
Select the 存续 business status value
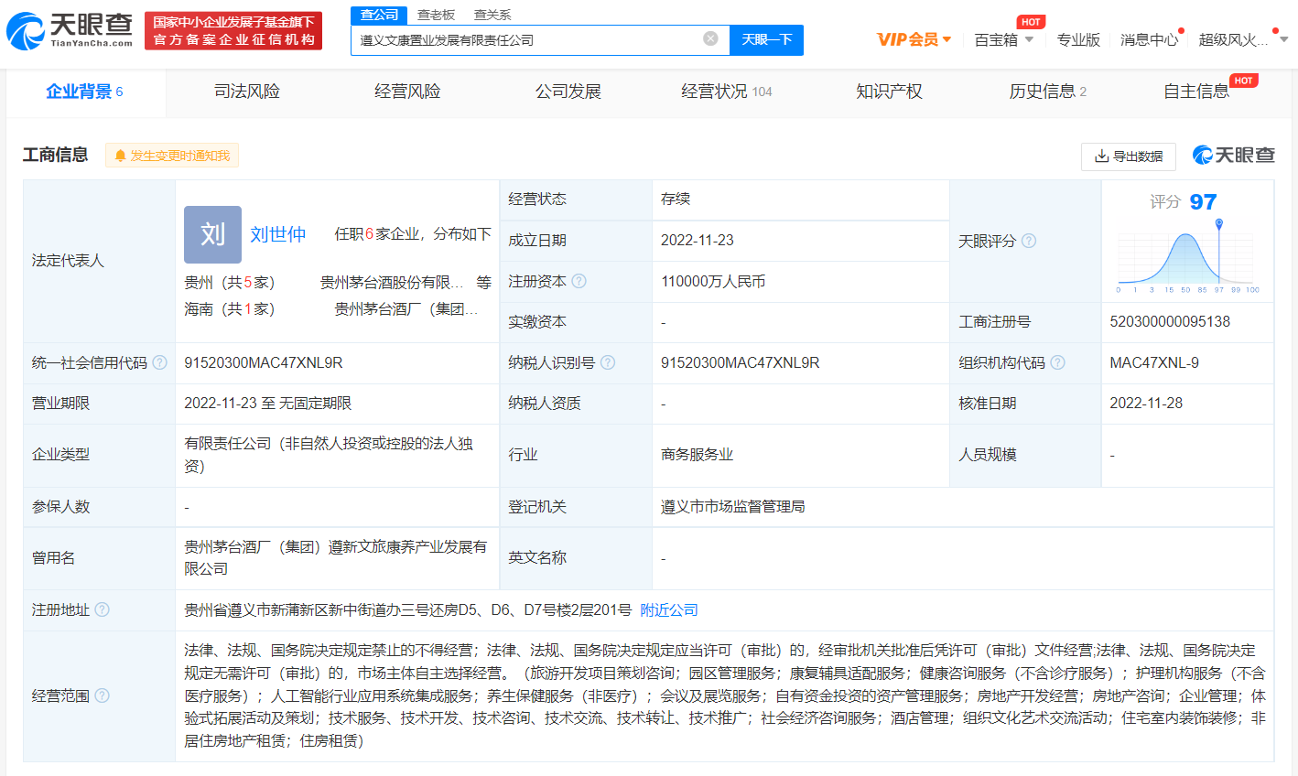pyautogui.click(x=676, y=199)
